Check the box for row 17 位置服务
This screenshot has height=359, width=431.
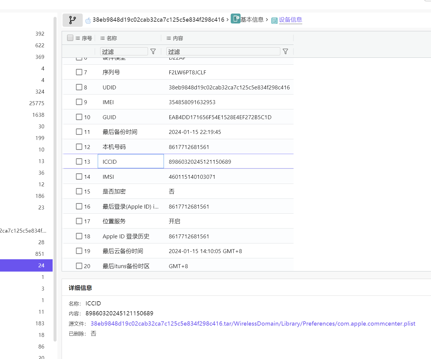[79, 221]
